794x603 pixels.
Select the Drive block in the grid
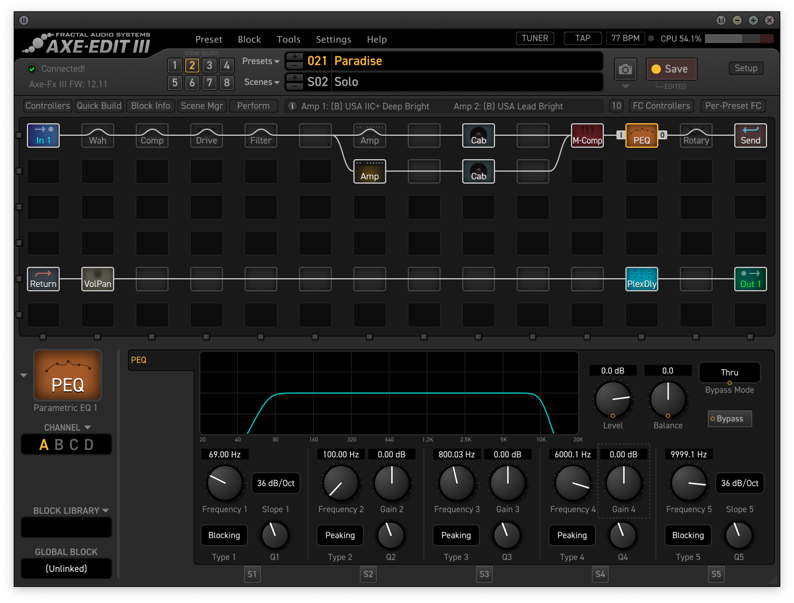[206, 135]
